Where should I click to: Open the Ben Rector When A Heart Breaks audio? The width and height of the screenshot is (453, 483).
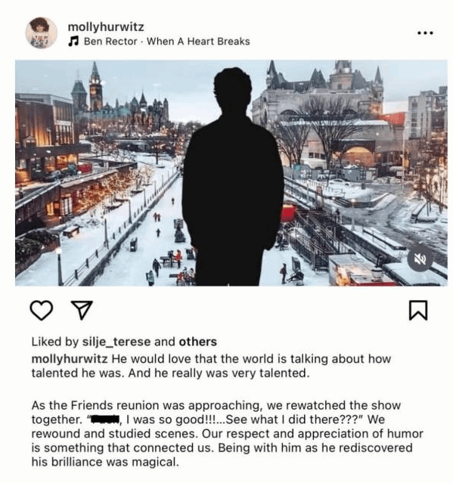(x=166, y=42)
